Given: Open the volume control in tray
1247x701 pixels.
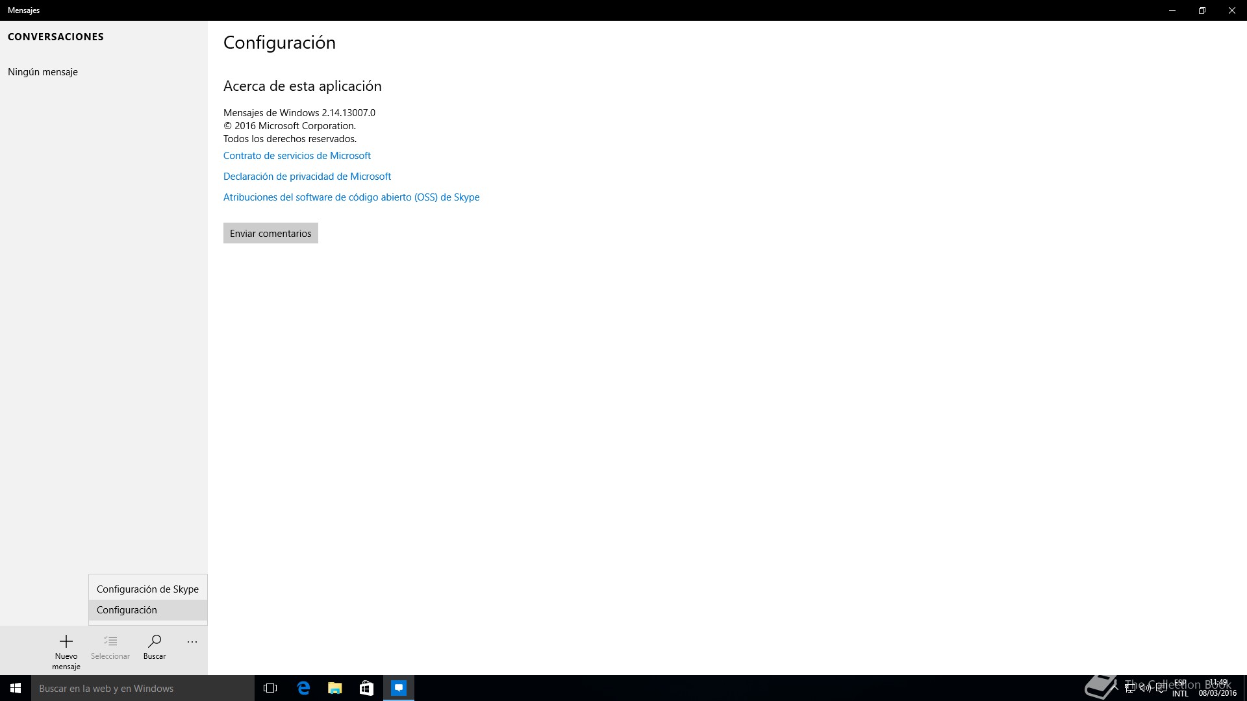Looking at the screenshot, I should pyautogui.click(x=1146, y=688).
